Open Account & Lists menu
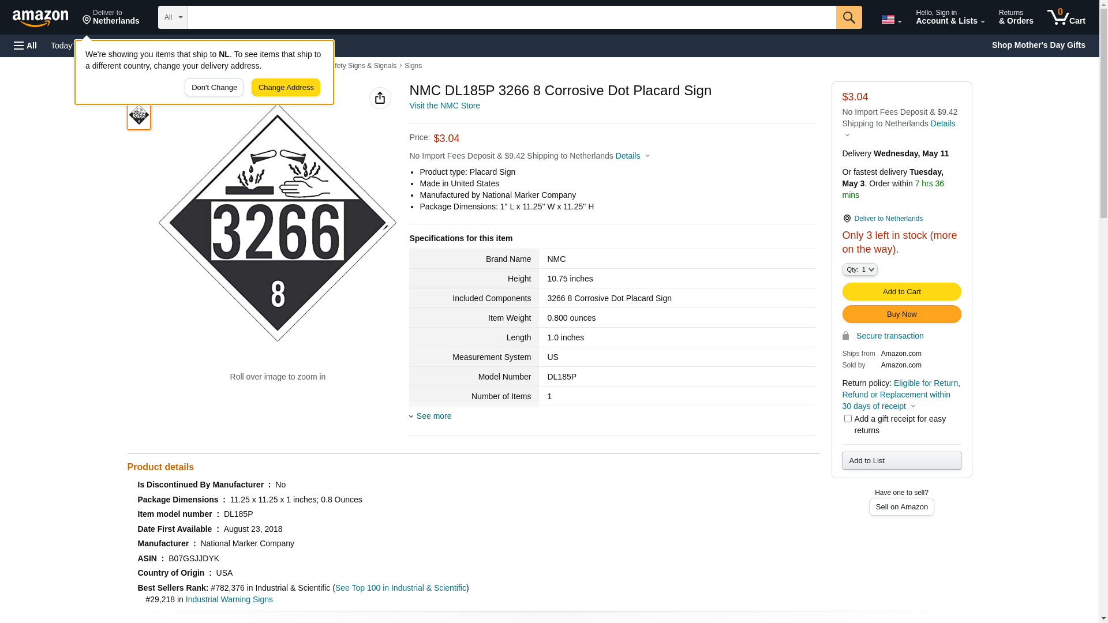 point(949,17)
